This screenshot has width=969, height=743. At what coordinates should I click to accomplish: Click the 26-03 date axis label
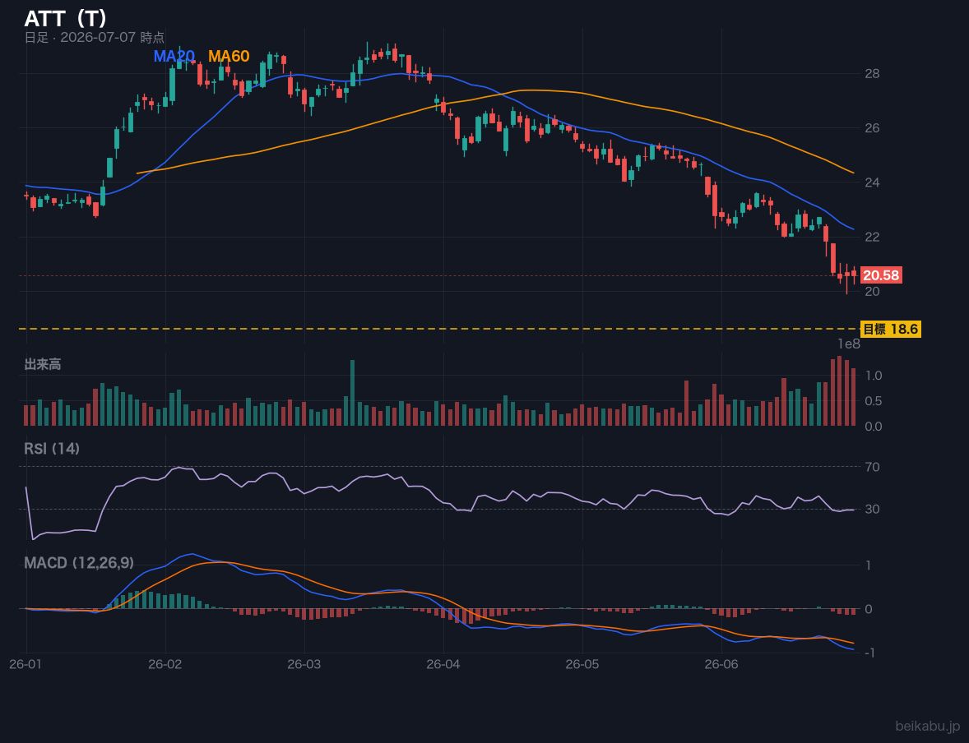304,665
